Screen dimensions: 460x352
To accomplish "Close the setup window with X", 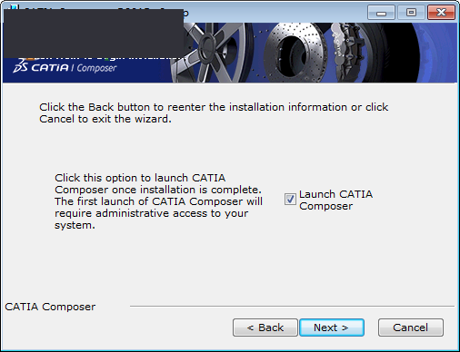I will click(441, 13).
